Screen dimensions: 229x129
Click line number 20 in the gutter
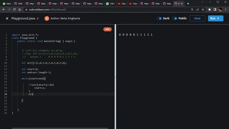click(x=6, y=94)
